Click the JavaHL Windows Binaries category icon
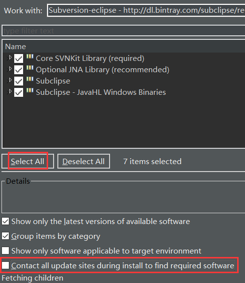 click(30, 90)
